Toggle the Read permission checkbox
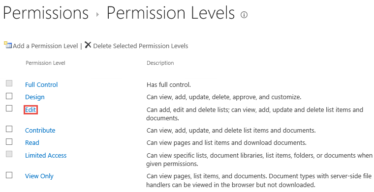Image resolution: width=374 pixels, height=192 pixels. click(9, 141)
